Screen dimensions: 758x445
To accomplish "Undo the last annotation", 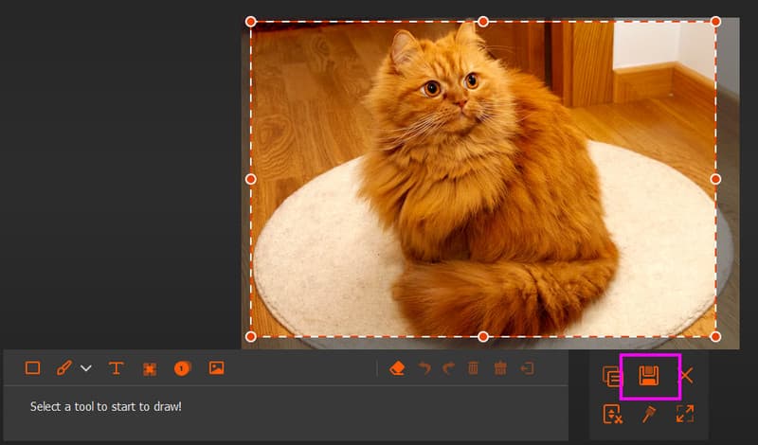I will tap(424, 368).
